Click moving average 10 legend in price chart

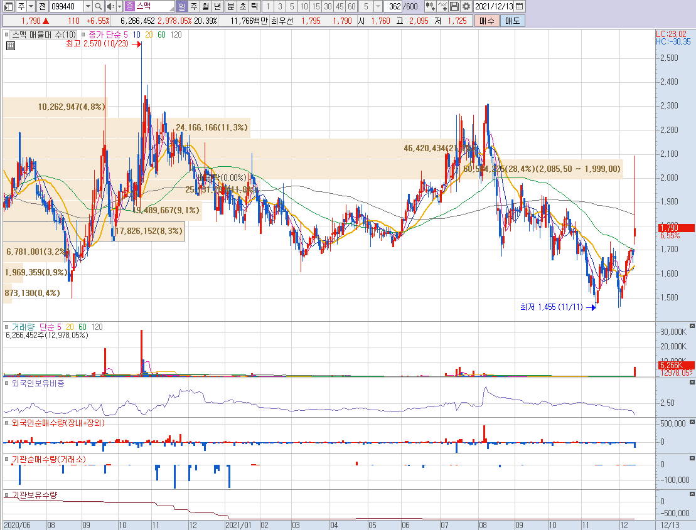(137, 34)
